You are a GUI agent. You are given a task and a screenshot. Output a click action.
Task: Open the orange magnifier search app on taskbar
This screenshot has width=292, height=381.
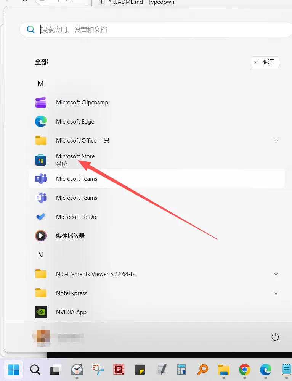[x=202, y=370]
